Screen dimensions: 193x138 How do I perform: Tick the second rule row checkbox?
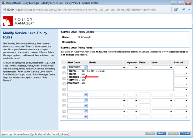(x=64, y=73)
